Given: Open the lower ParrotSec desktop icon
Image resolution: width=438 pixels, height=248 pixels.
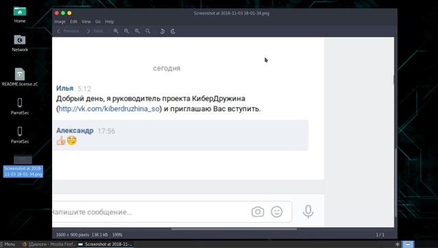Looking at the screenshot, I should click(20, 135).
